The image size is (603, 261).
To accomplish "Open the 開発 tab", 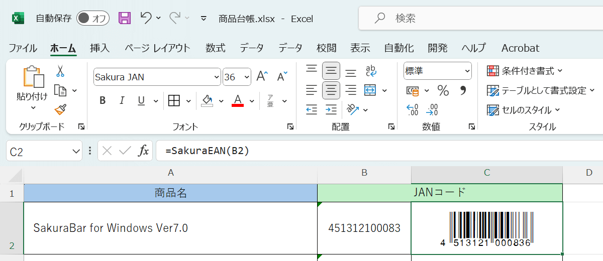I will [438, 48].
